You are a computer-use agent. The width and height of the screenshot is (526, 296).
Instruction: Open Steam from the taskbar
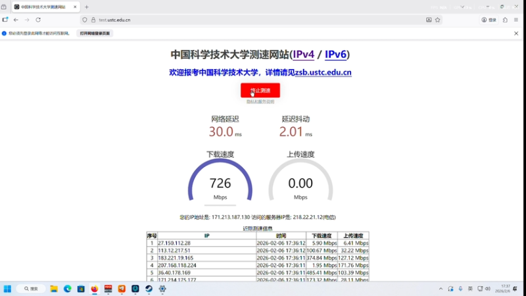(149, 289)
